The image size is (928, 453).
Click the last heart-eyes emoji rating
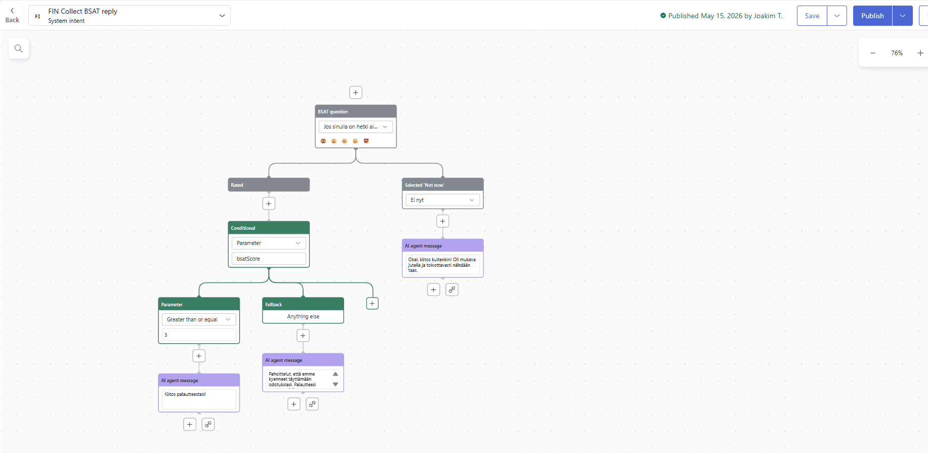[366, 141]
